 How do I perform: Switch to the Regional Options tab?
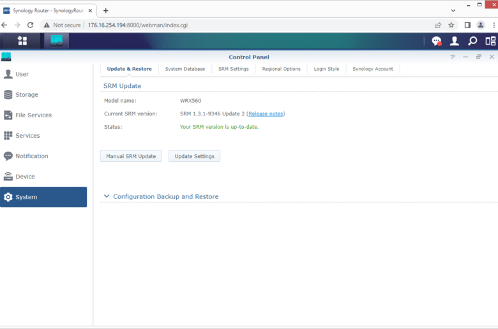(x=281, y=69)
